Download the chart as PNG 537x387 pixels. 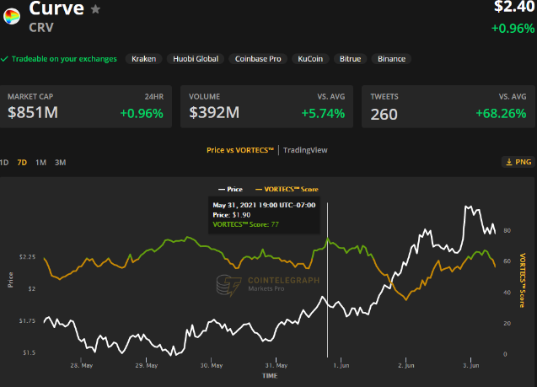pos(518,162)
